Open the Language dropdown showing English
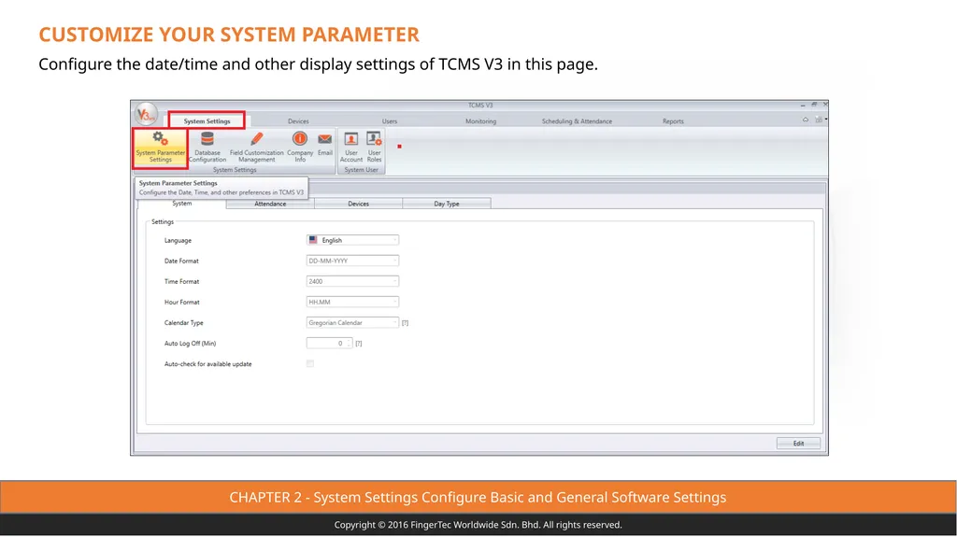Image resolution: width=957 pixels, height=537 pixels. pyautogui.click(x=352, y=240)
